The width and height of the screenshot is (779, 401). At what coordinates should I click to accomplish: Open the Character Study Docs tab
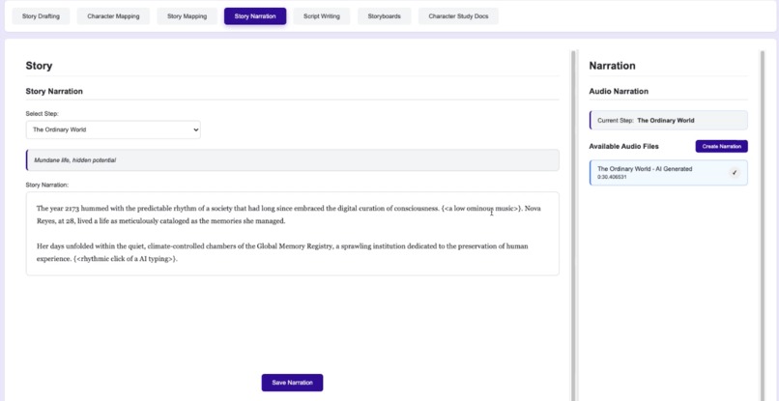[458, 15]
